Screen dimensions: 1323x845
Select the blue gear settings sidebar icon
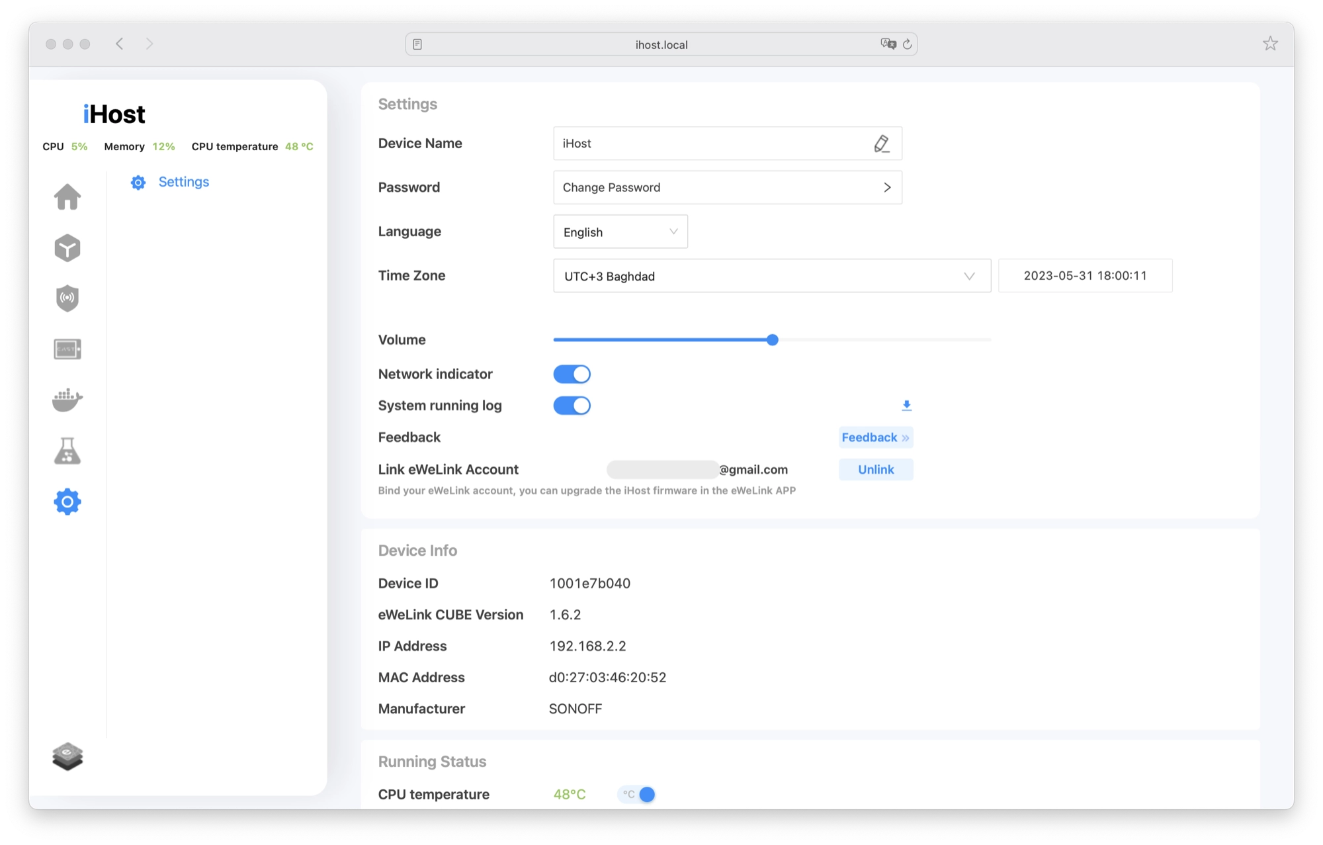(67, 502)
